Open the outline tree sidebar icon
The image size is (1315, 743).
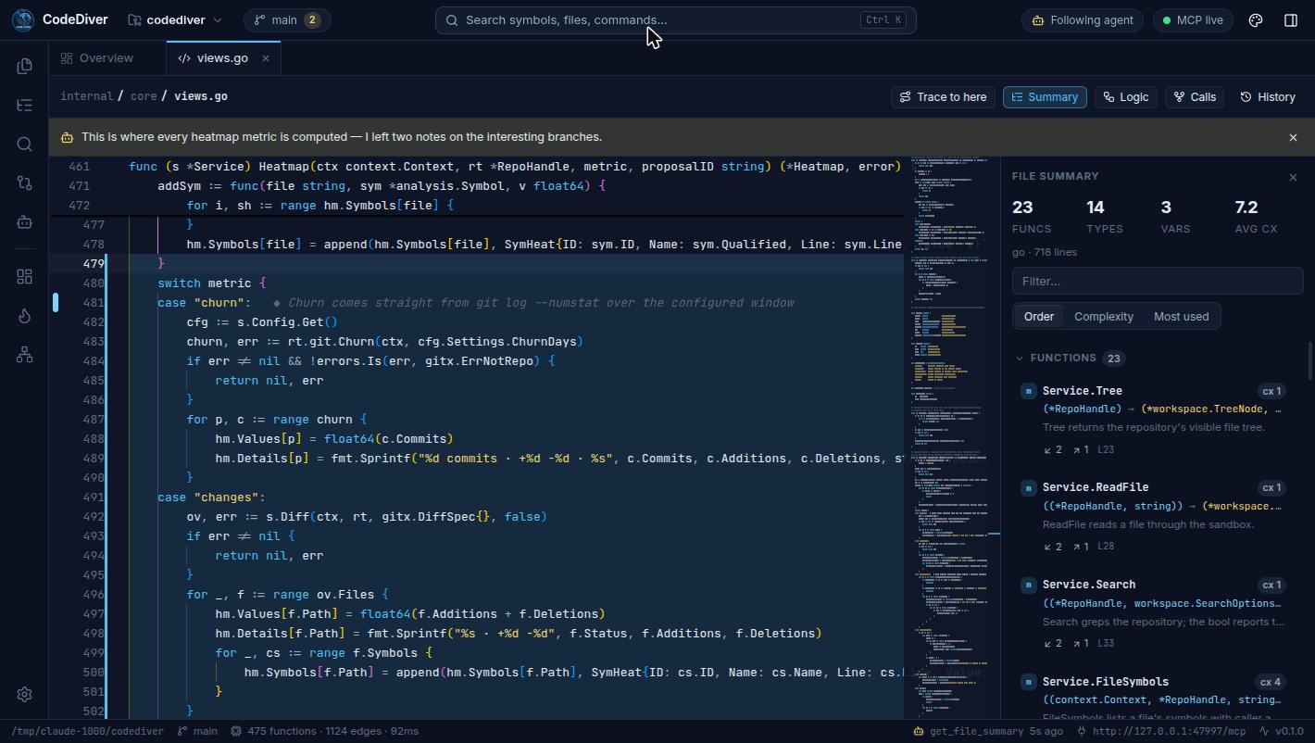[x=24, y=105]
